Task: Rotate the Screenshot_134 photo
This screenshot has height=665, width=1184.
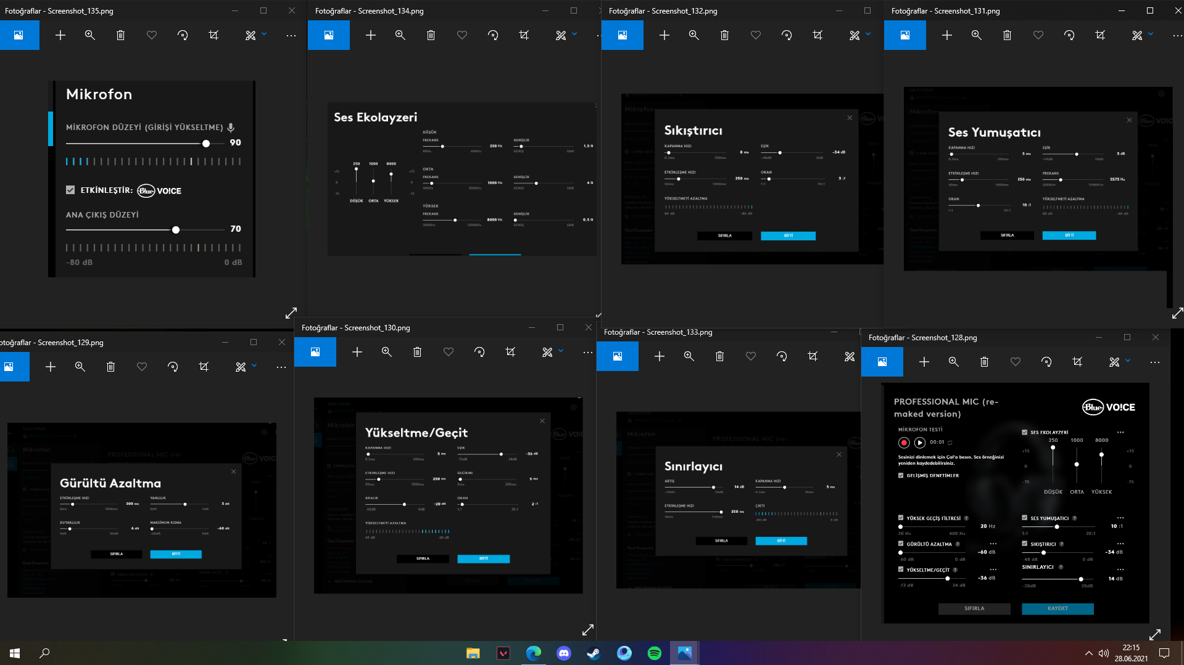Action: [493, 35]
